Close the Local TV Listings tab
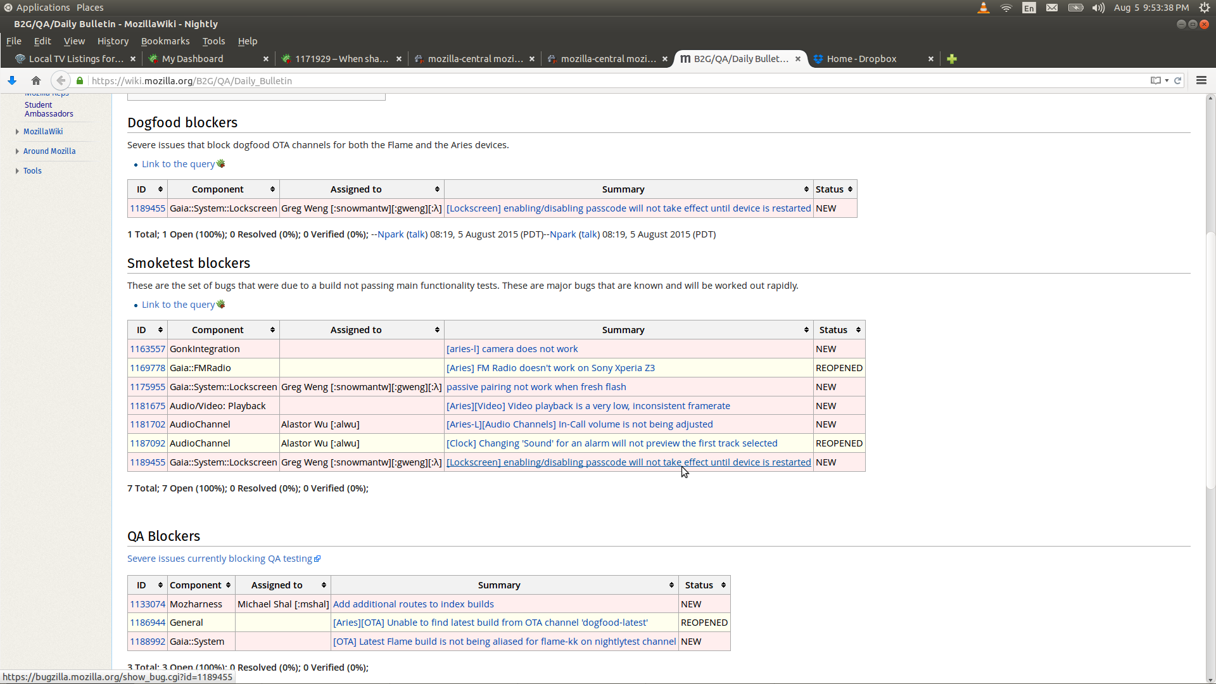Viewport: 1216px width, 684px height. (133, 59)
